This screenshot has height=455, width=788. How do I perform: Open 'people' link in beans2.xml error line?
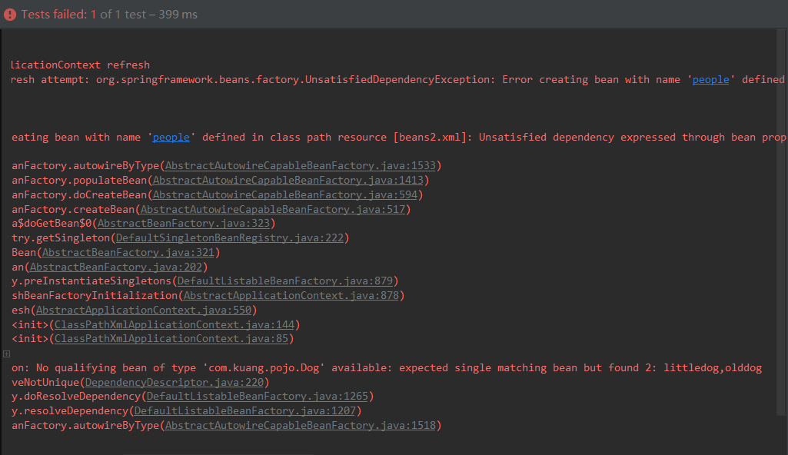click(x=171, y=137)
